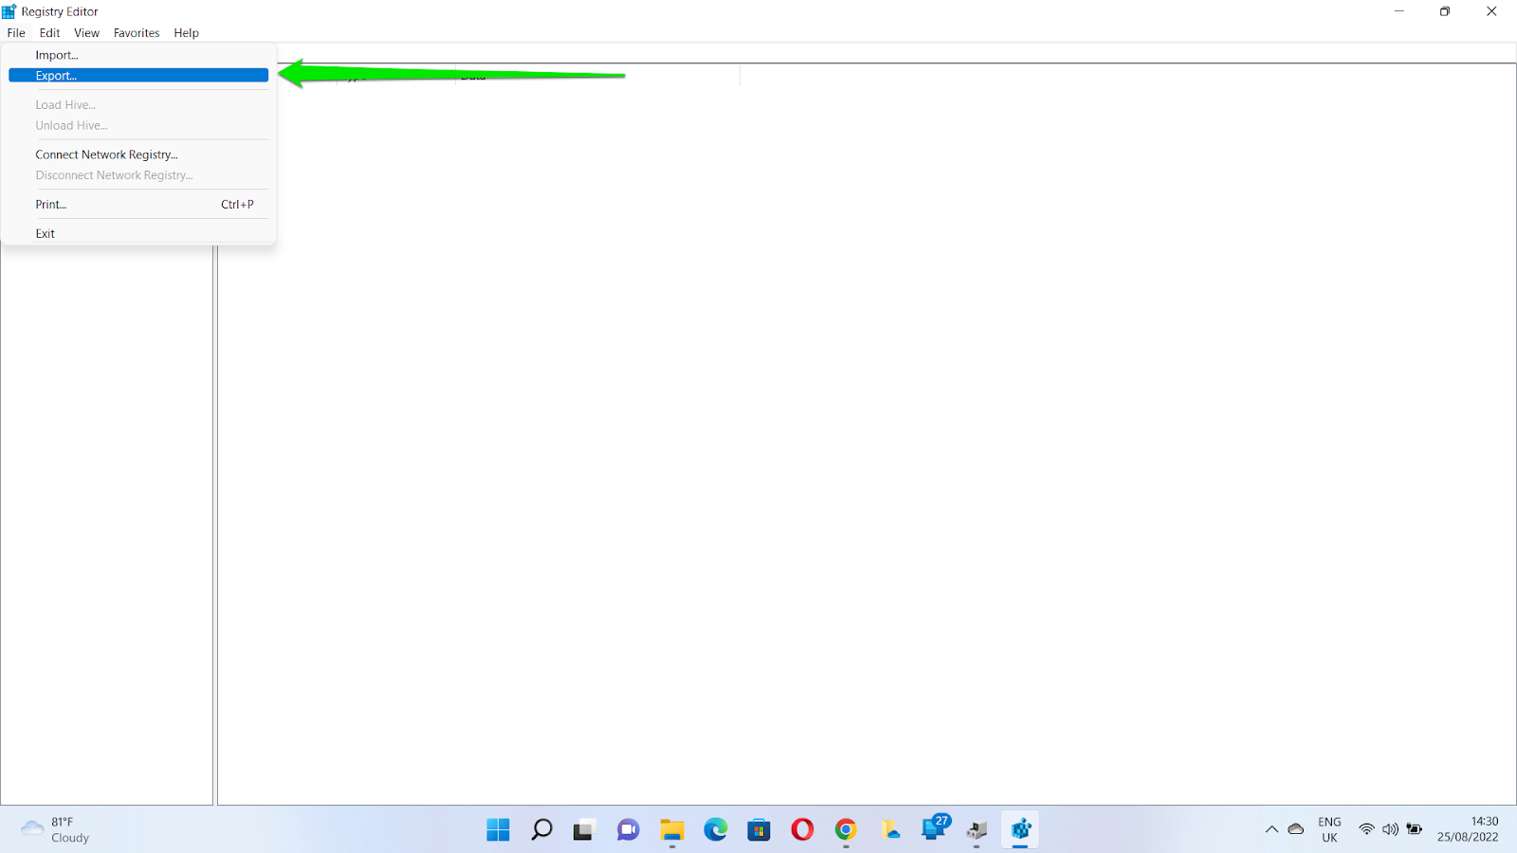Launch Opera browser from the taskbar
Screen dimensions: 1517x853
[802, 830]
